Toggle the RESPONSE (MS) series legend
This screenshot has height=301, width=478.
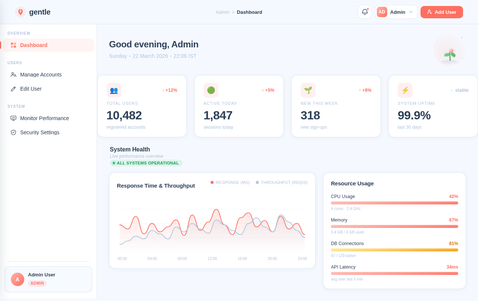[230, 182]
